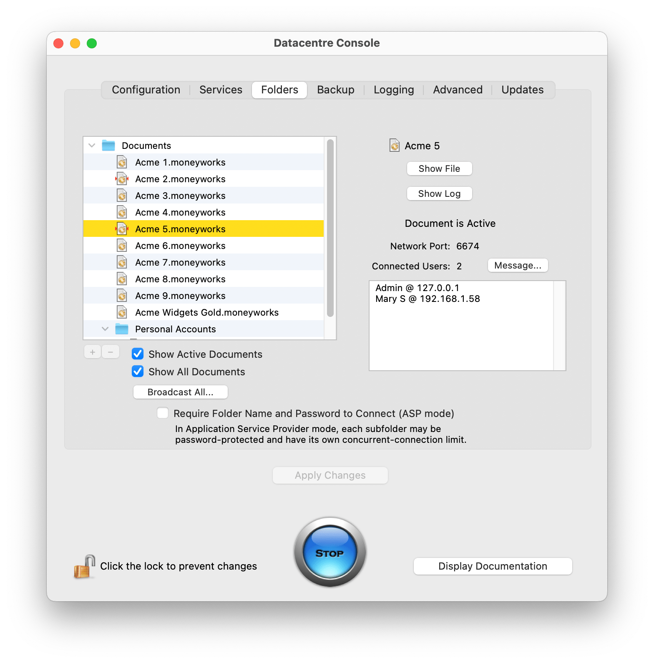Switch to the Configuration tab

[x=146, y=90]
